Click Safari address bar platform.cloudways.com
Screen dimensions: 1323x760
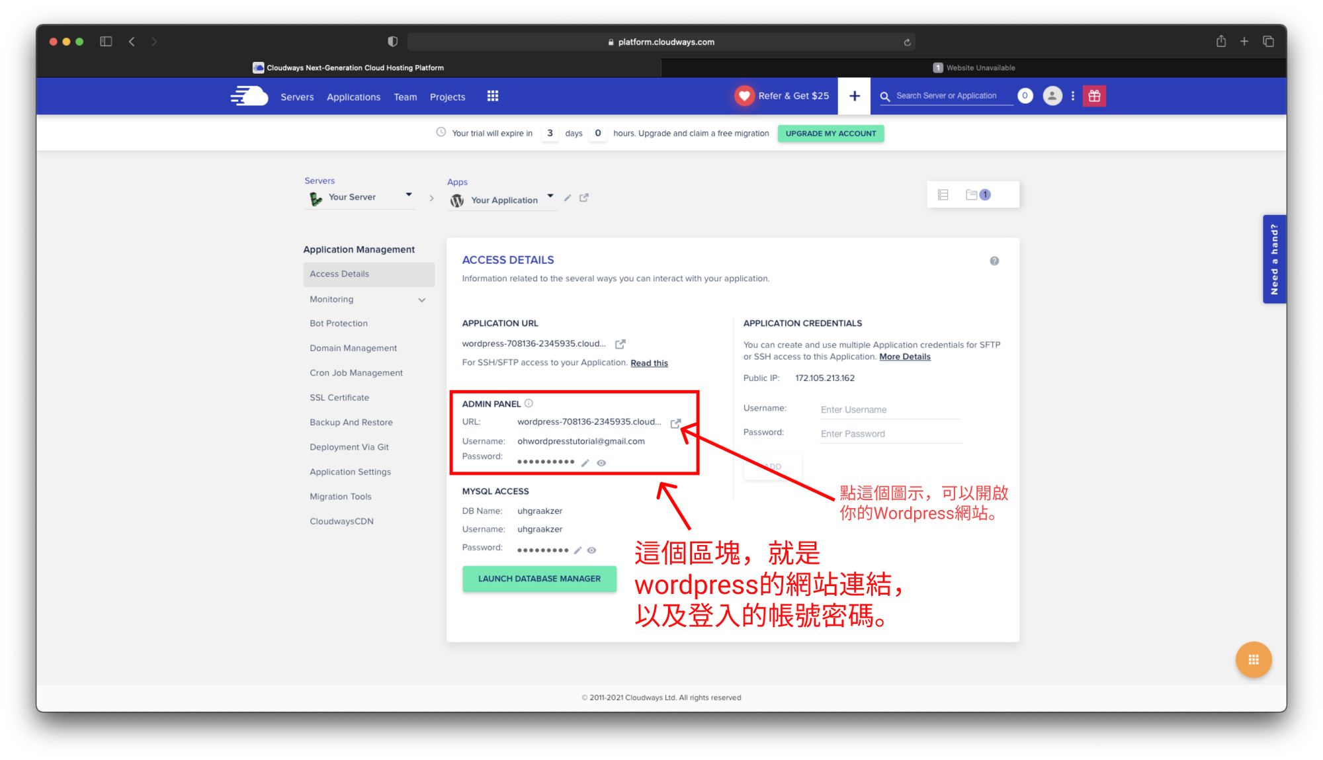661,42
